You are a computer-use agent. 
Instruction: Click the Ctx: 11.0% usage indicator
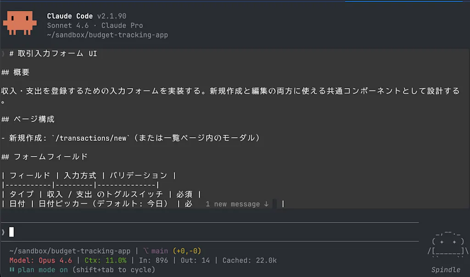click(106, 260)
